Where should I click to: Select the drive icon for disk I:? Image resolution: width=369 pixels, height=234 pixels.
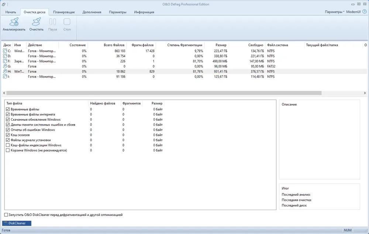(x=5, y=76)
